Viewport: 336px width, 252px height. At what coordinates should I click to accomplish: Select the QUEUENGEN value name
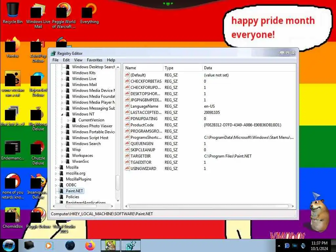142,144
